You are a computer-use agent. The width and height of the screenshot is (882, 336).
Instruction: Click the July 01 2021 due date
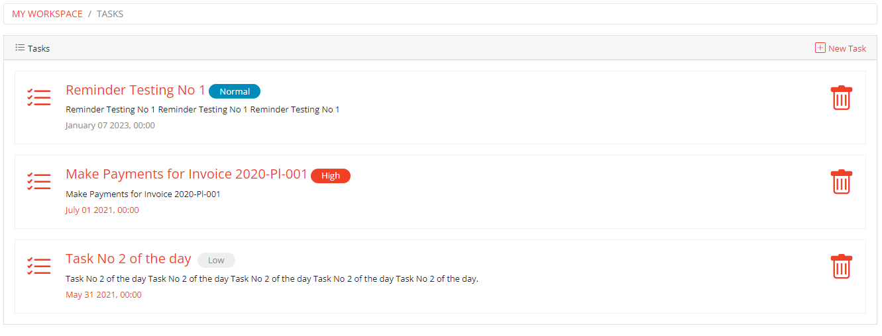coord(102,210)
